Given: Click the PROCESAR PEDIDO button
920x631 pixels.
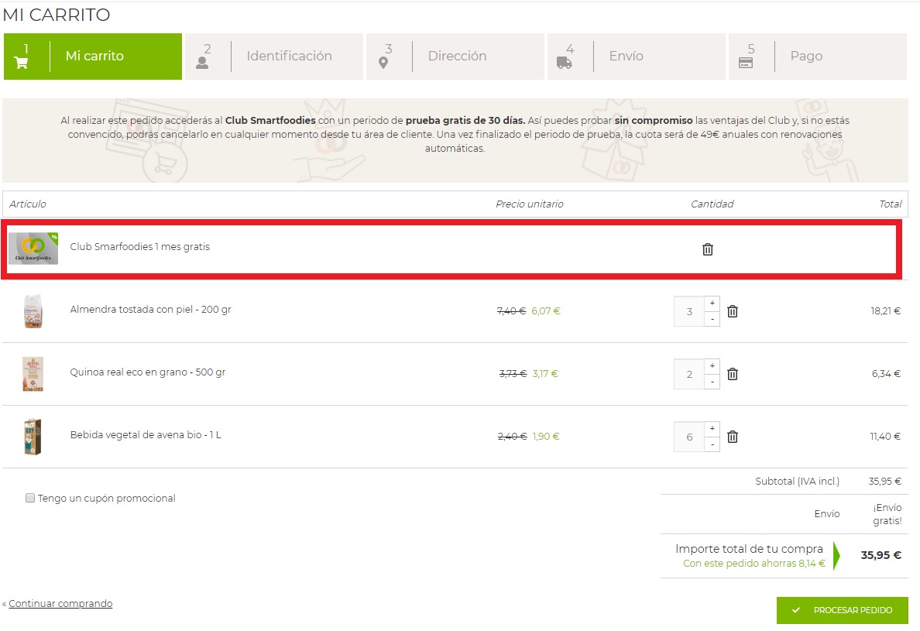Looking at the screenshot, I should (842, 610).
